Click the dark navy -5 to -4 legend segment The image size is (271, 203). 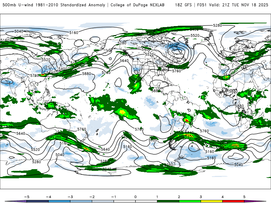(38, 201)
